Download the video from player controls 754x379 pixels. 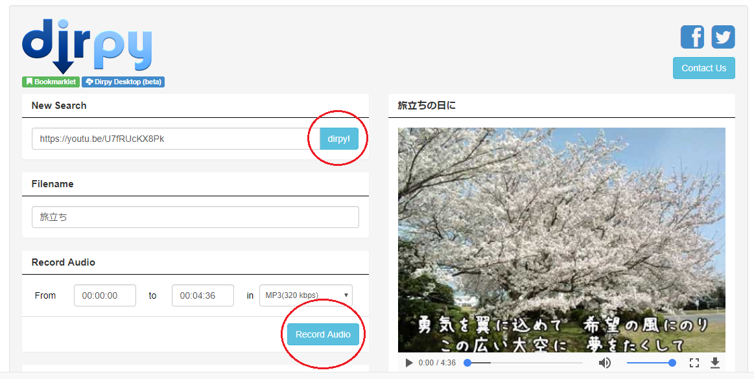pyautogui.click(x=715, y=363)
